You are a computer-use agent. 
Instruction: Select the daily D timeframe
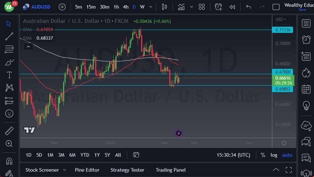(134, 7)
